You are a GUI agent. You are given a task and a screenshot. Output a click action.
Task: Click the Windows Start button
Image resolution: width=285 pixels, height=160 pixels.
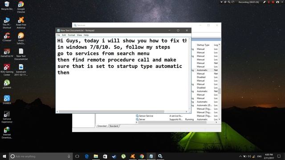4,156
